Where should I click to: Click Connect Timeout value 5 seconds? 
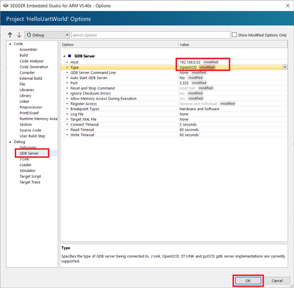(188, 125)
